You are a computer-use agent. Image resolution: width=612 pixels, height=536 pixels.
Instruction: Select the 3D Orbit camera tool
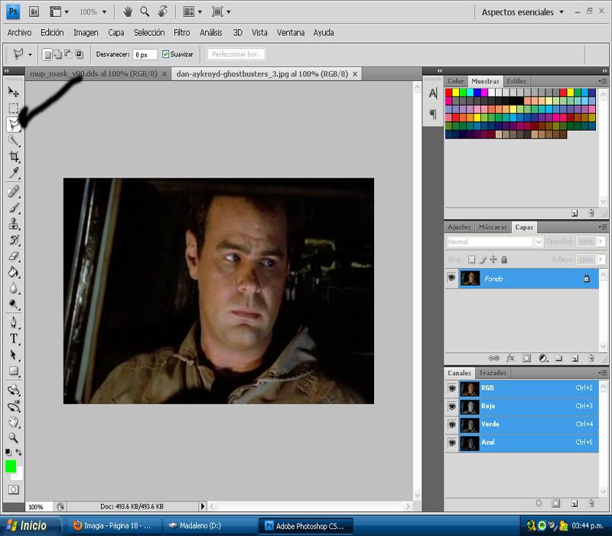(14, 406)
